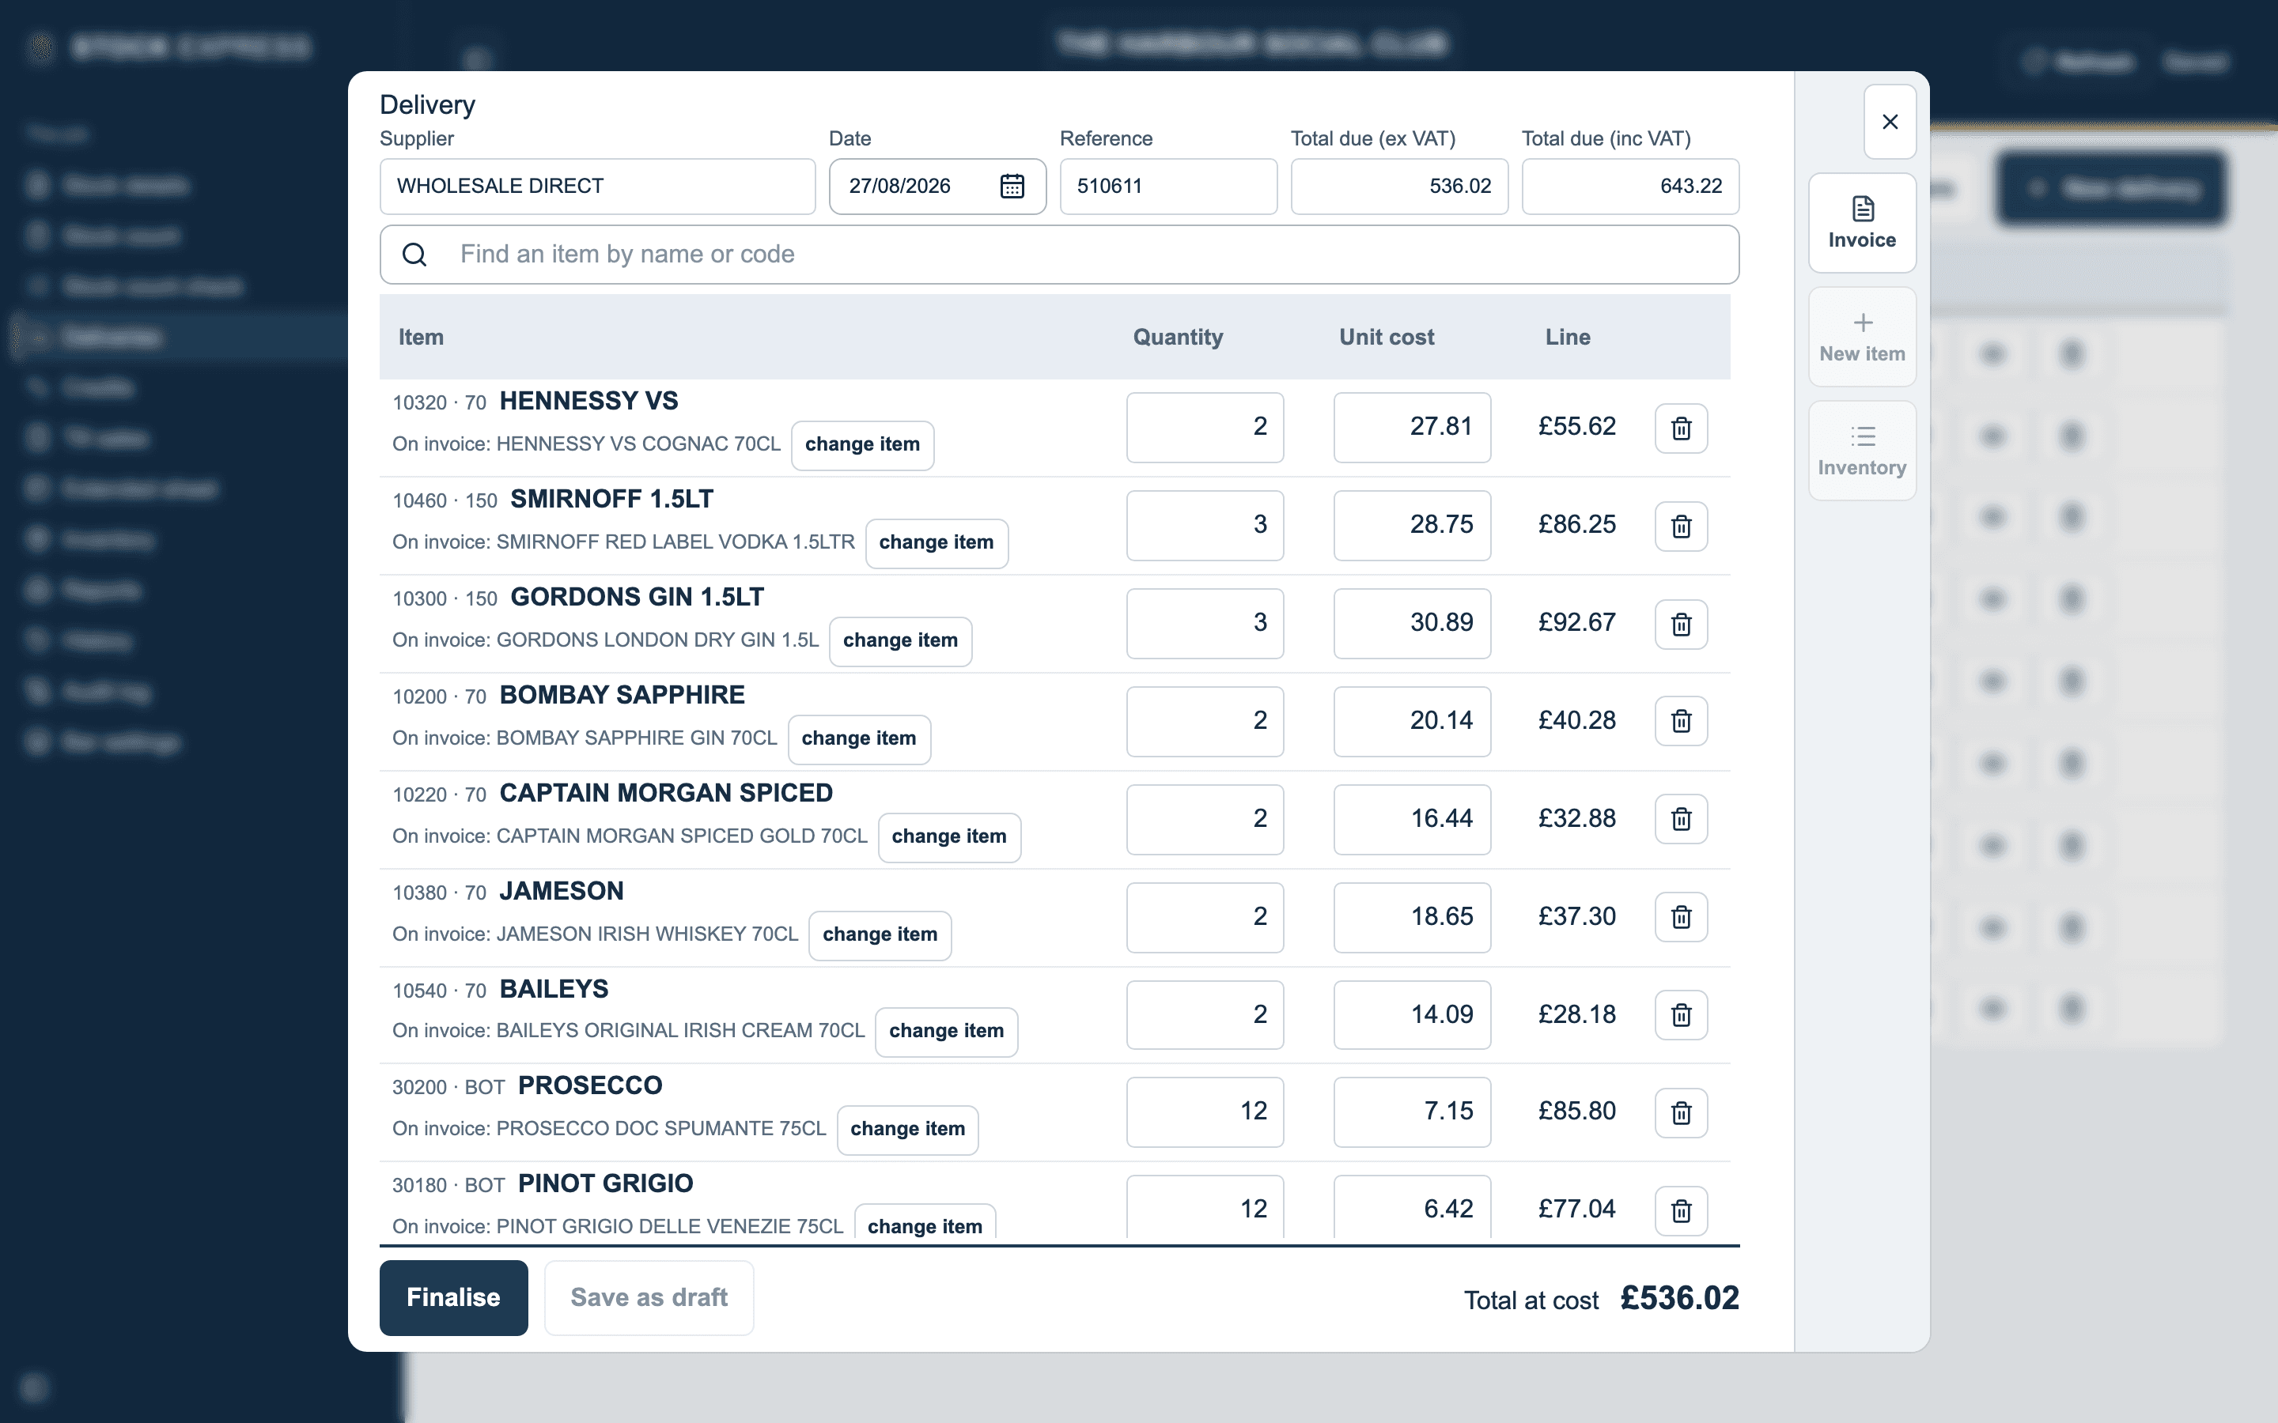Image resolution: width=2278 pixels, height=1423 pixels.
Task: Edit Baileys quantity
Action: [x=1205, y=1014]
